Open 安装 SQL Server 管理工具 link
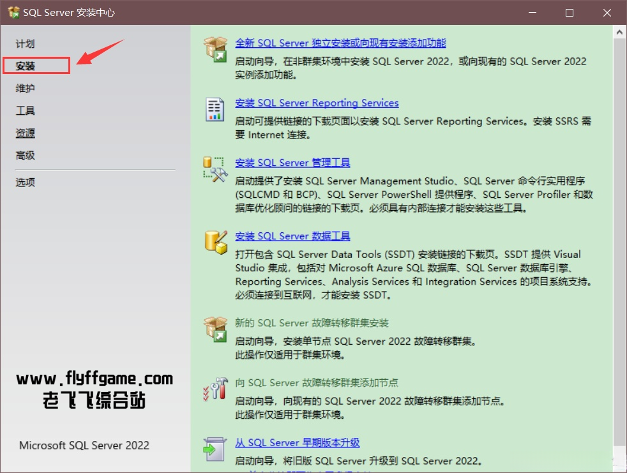The image size is (627, 473). [292, 163]
